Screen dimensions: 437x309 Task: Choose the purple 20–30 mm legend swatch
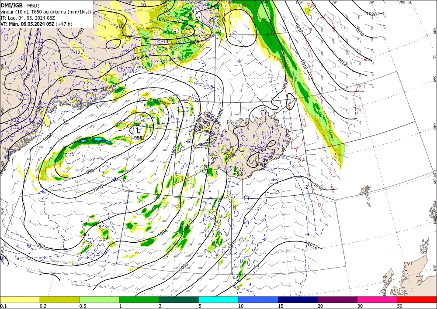coord(337,299)
